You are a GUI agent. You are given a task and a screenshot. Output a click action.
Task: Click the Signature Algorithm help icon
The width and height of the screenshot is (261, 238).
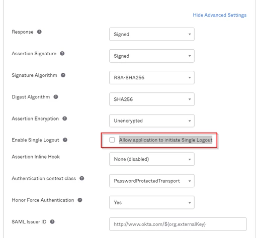pyautogui.click(x=63, y=75)
